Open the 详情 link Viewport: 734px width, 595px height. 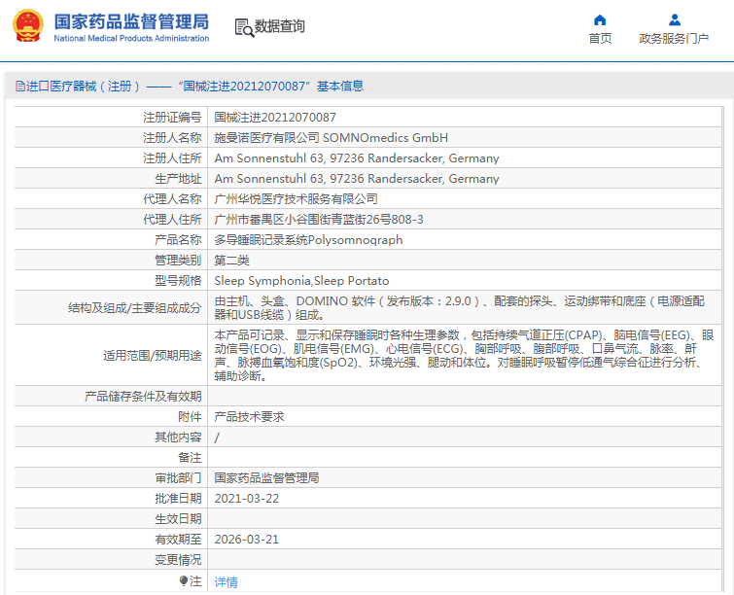tap(227, 582)
